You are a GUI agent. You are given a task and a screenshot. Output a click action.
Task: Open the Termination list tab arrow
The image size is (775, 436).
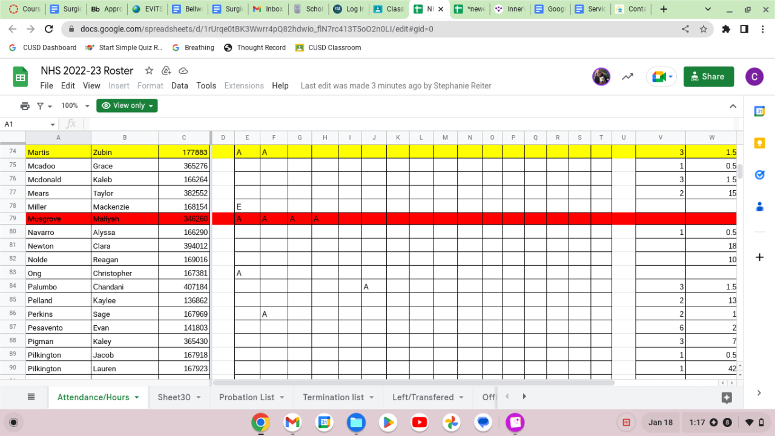pyautogui.click(x=372, y=398)
